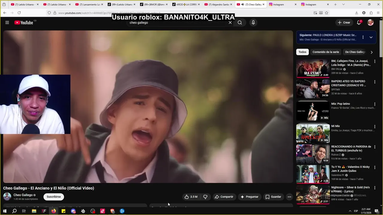Click video title El Anciano y El Niño
The width and height of the screenshot is (383, 215).
coord(48,188)
